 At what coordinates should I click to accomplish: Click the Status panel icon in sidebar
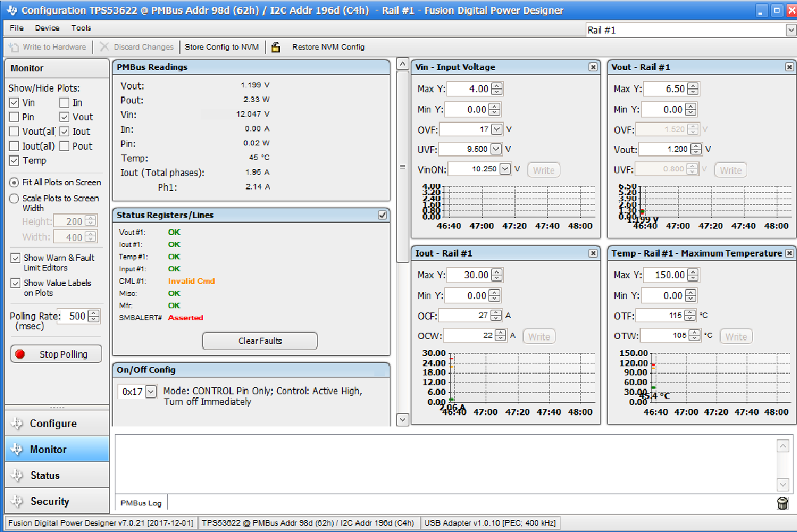[17, 475]
